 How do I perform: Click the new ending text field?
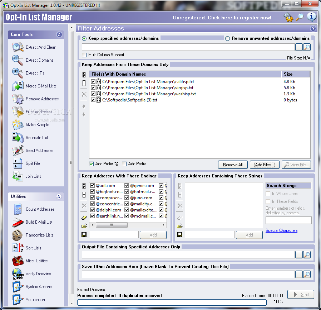(x=114, y=235)
